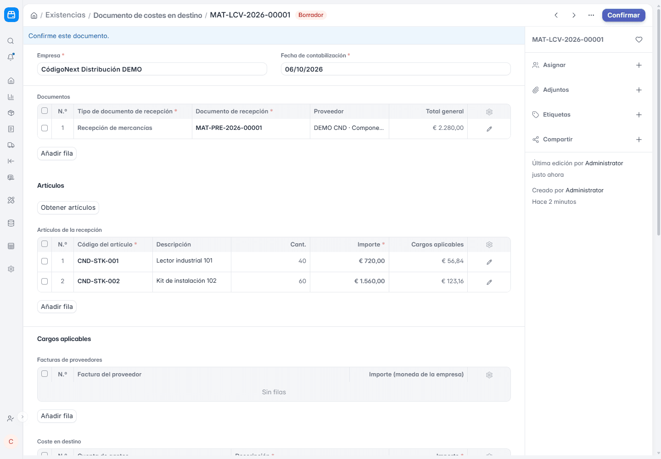Open the user avatar C in sidebar
The image size is (661, 459).
(x=11, y=442)
